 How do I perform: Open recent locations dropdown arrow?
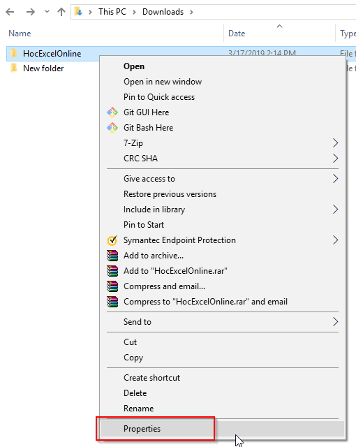click(47, 12)
